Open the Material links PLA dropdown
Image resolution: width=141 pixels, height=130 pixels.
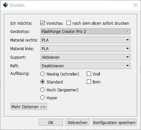point(85,49)
